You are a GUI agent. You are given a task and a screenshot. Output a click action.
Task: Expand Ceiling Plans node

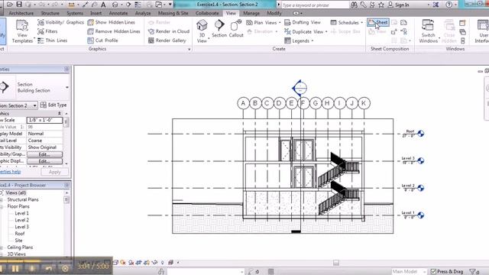pyautogui.click(x=2, y=247)
